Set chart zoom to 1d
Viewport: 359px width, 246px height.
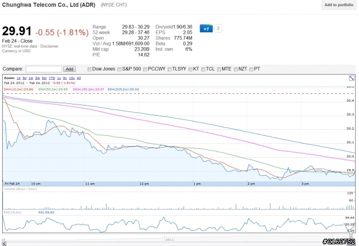(x=19, y=78)
